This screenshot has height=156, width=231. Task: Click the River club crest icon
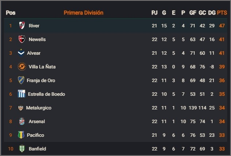22,26
